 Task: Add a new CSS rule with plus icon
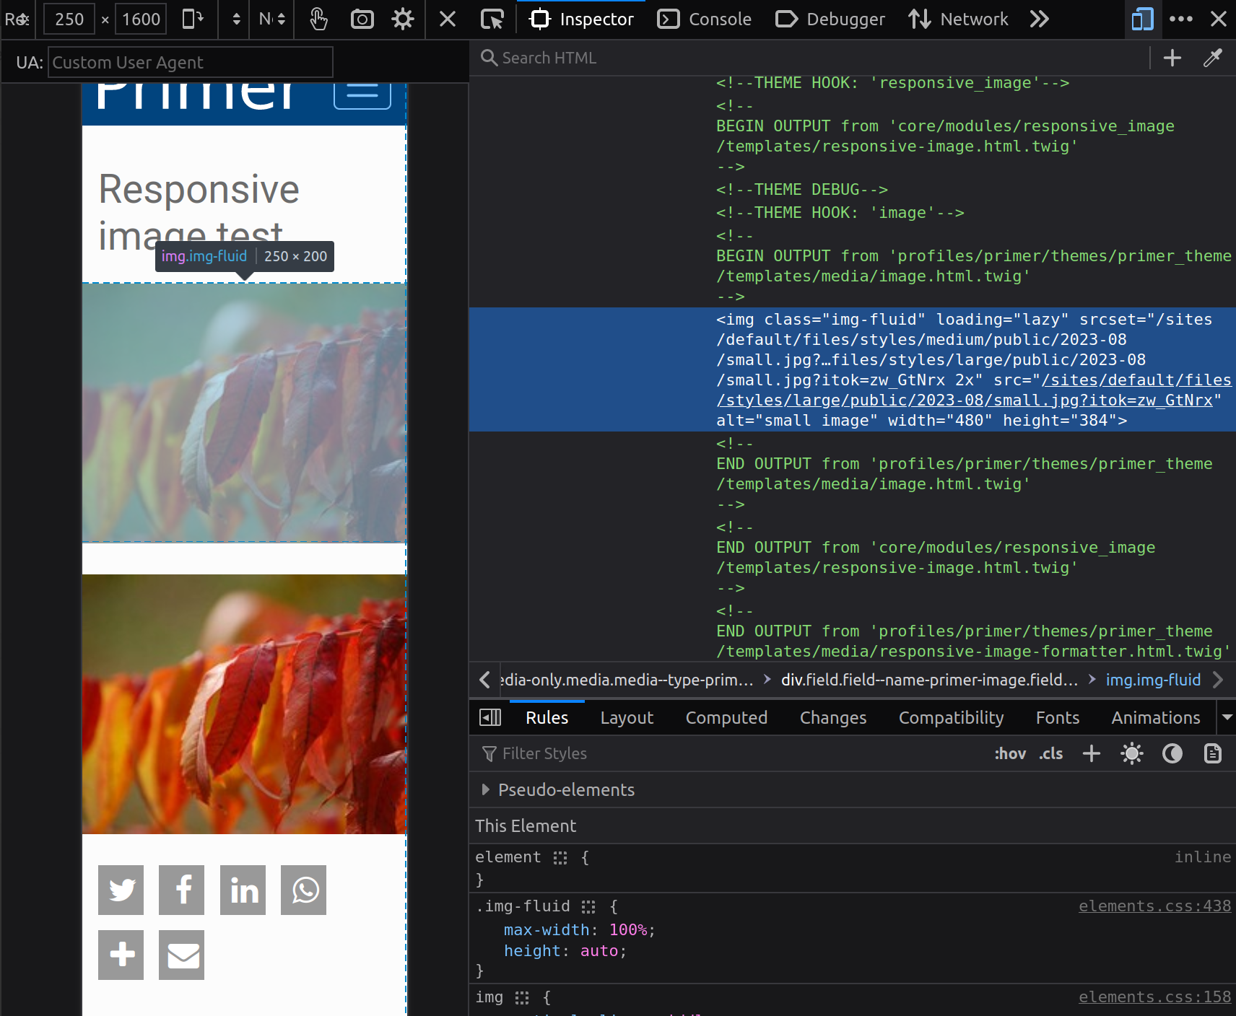pyautogui.click(x=1091, y=753)
